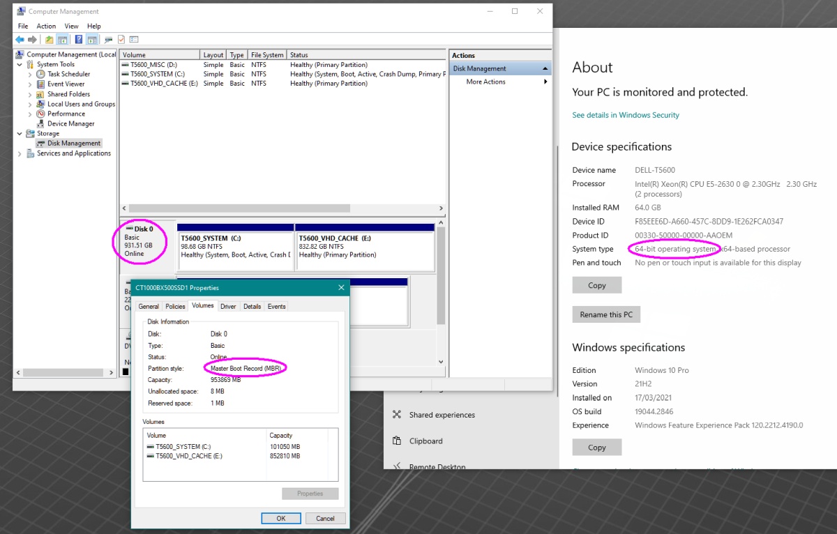Click the Rename this PC button

click(x=606, y=314)
